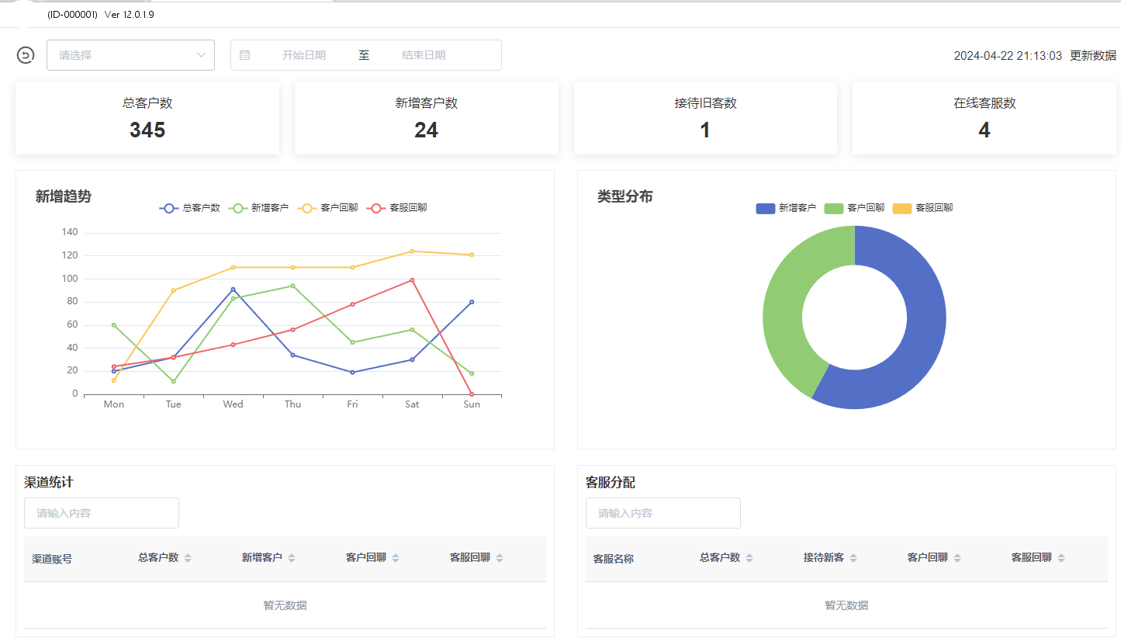This screenshot has width=1121, height=638.
Task: Sort 渠道统计 table by 新增客户 arrows
Action: pyautogui.click(x=291, y=558)
